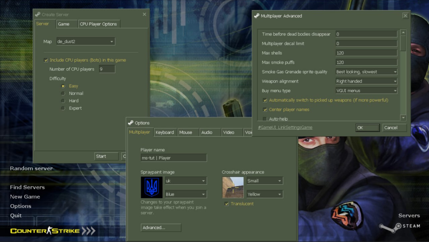Viewport: 429px width, 242px height.
Task: Click Servers label above Steam logo
Action: click(x=409, y=216)
